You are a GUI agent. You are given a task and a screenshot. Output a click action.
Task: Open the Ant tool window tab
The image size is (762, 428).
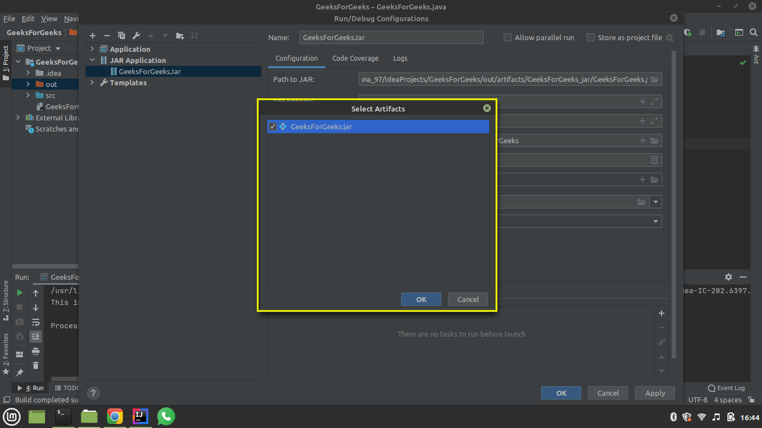pyautogui.click(x=756, y=55)
